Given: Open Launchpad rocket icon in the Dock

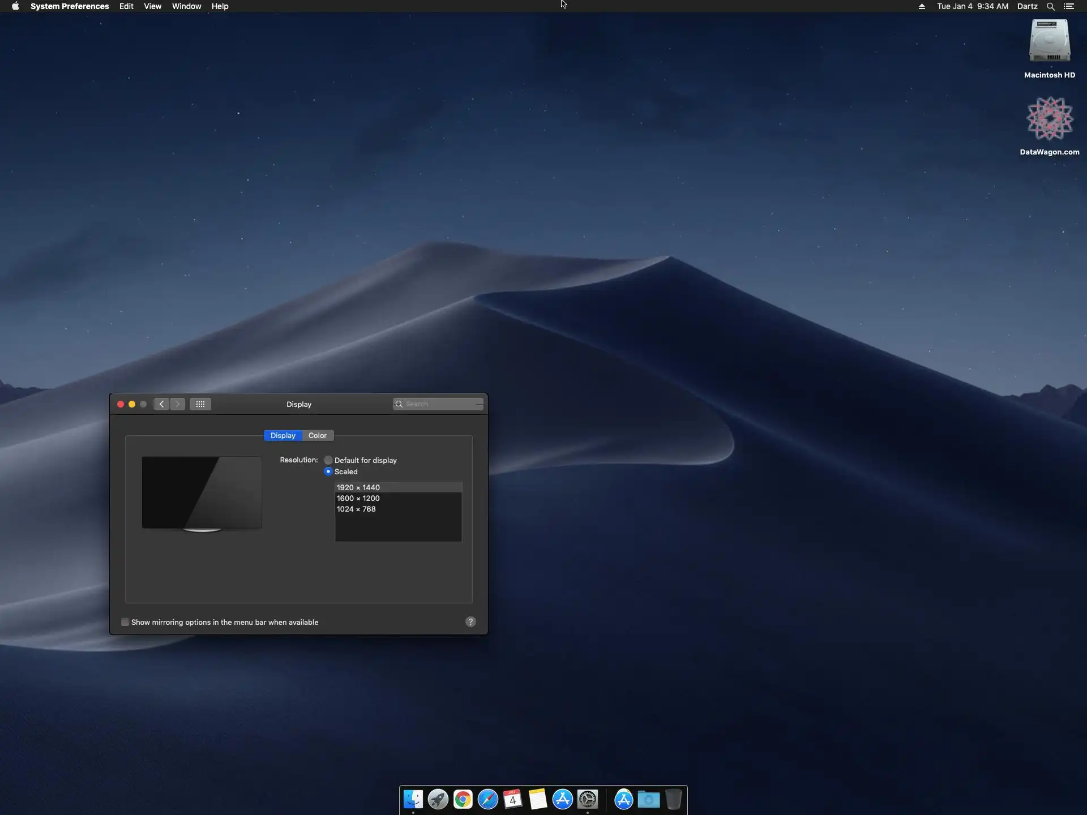Looking at the screenshot, I should pyautogui.click(x=438, y=799).
